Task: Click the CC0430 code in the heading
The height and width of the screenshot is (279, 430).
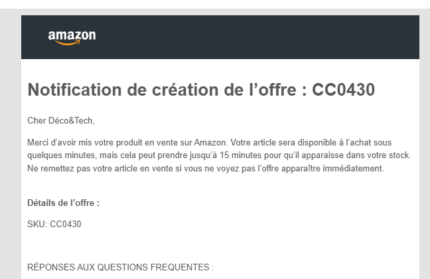Action: coord(343,90)
